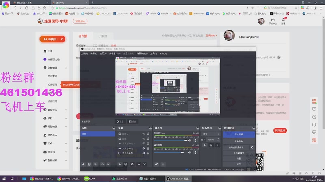The image size is (325, 182).
Task: Adjust transition duration 300 ms stepper
Action: click(218, 140)
